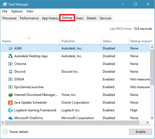
Task: Click the Discord icon
Action: 10,72
